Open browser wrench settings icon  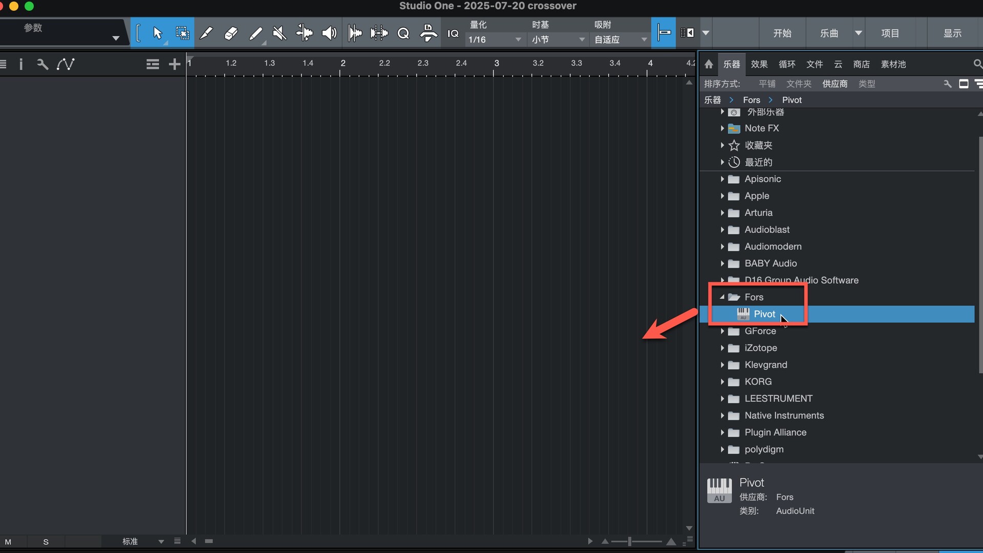(948, 83)
